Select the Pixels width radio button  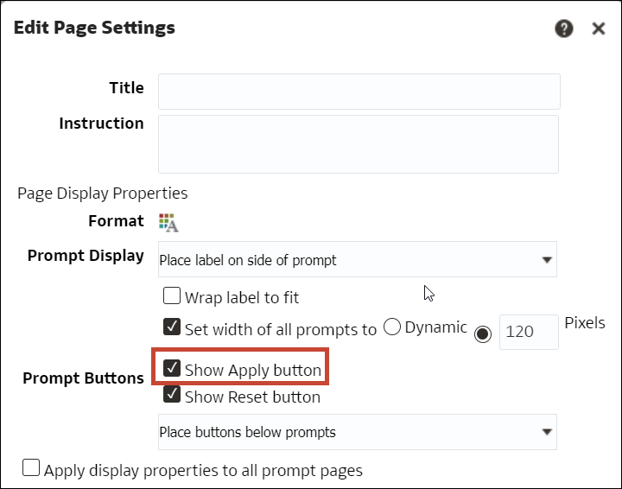(483, 333)
